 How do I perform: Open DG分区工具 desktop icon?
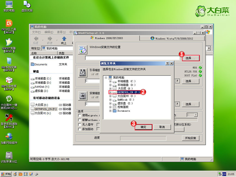(9, 27)
